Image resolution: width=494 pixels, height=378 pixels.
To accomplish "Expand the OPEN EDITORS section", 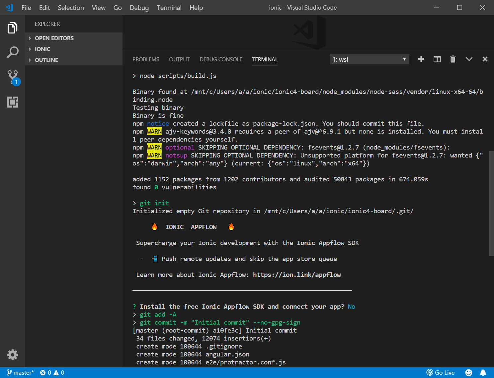I will point(54,38).
